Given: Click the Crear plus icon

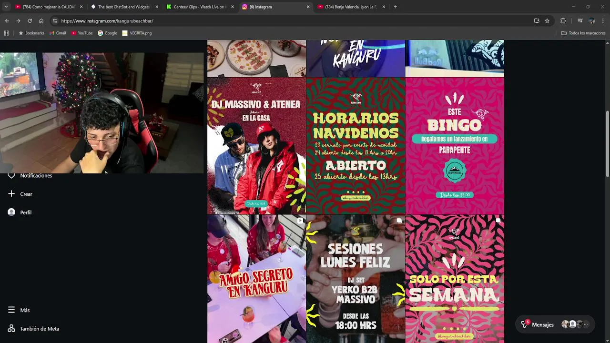Looking at the screenshot, I should coord(11,194).
